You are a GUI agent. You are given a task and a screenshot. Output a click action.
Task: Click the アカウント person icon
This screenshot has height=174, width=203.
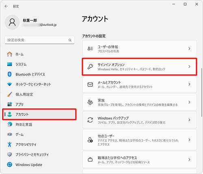[x=10, y=114]
